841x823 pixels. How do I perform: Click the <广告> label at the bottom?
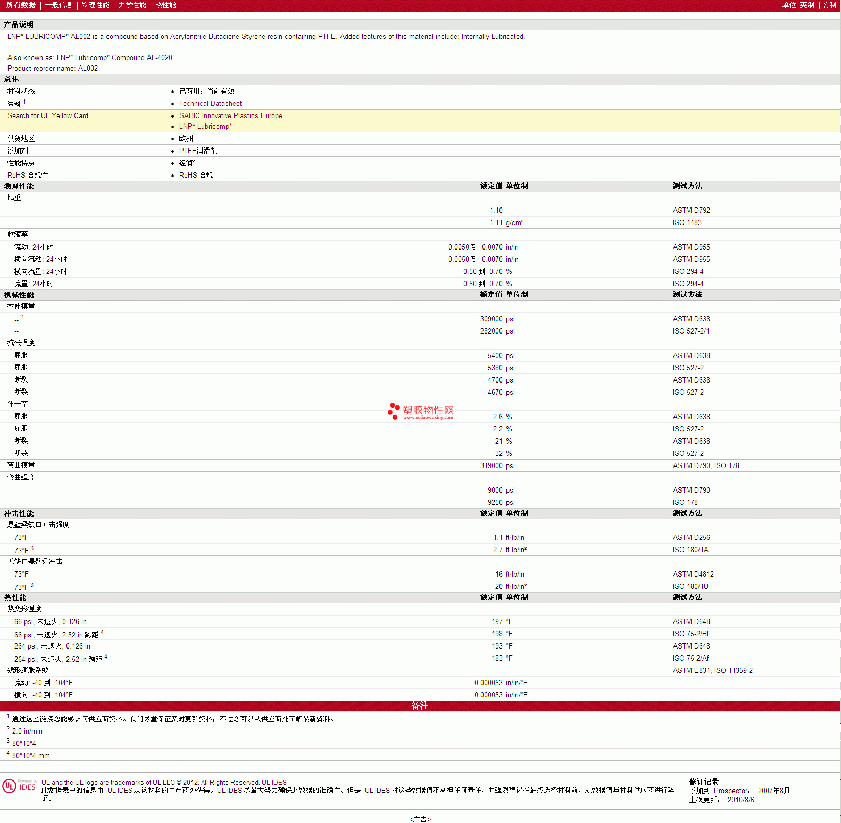point(420,819)
